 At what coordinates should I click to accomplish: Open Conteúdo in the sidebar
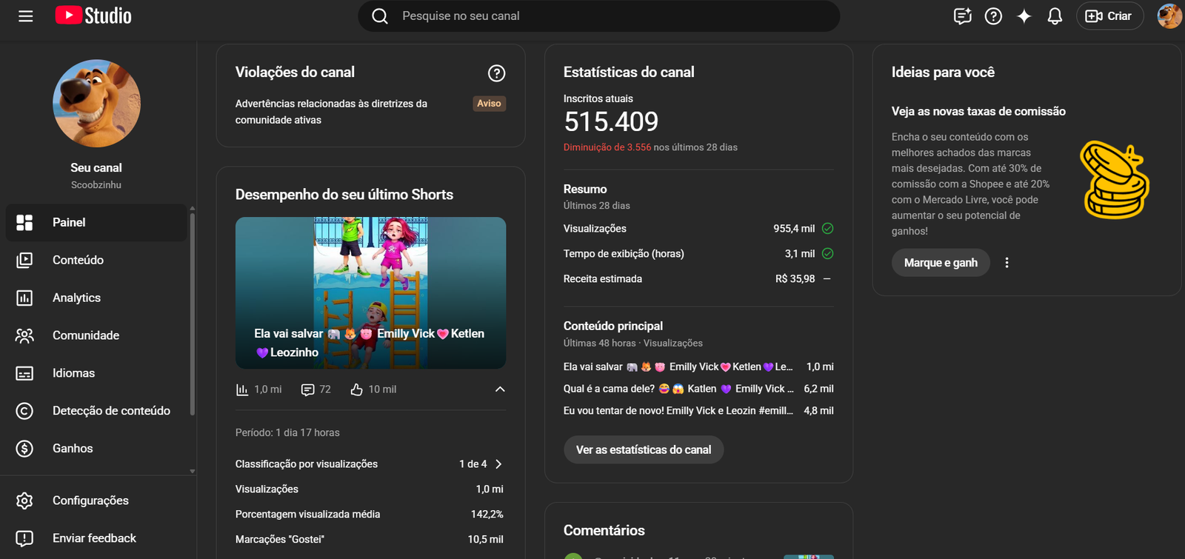(x=96, y=260)
